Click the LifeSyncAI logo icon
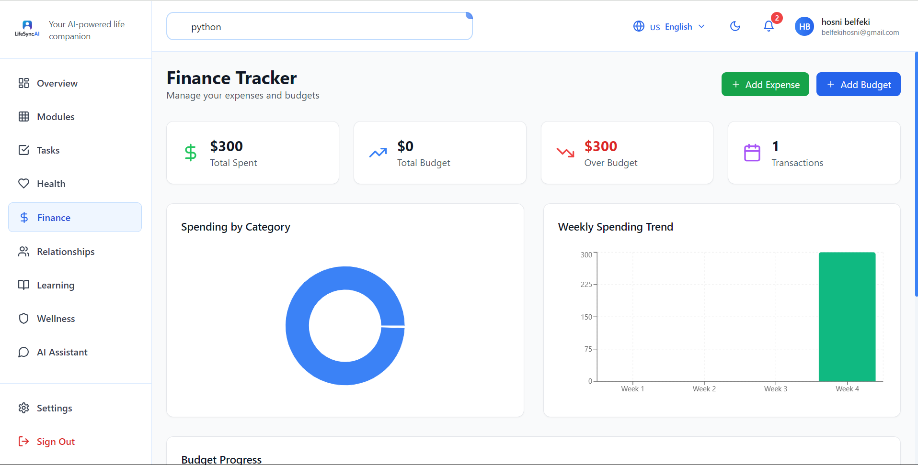 click(27, 29)
